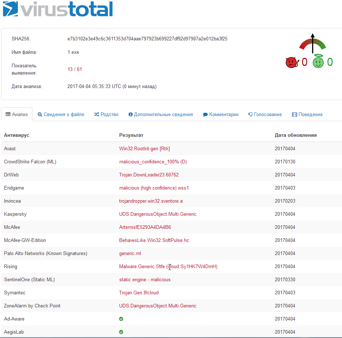The height and width of the screenshot is (338, 342).
Task: Switch to Сведения о файле tab
Action: tap(61, 114)
